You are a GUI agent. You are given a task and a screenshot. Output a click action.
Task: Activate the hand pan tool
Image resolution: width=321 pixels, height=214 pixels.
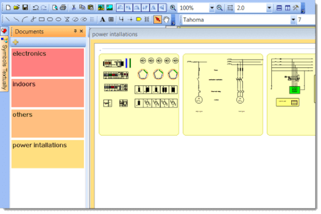(x=166, y=19)
